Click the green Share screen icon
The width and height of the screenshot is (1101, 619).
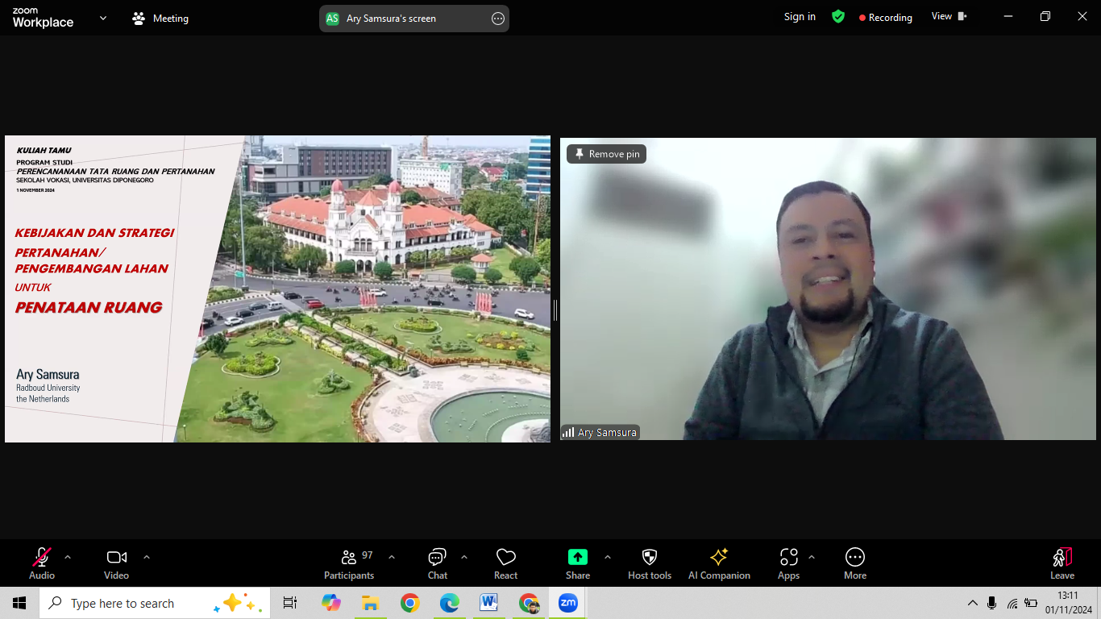[x=578, y=557]
